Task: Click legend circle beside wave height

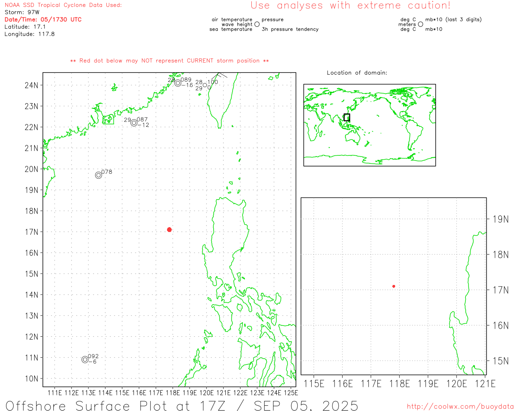Action: coord(257,24)
